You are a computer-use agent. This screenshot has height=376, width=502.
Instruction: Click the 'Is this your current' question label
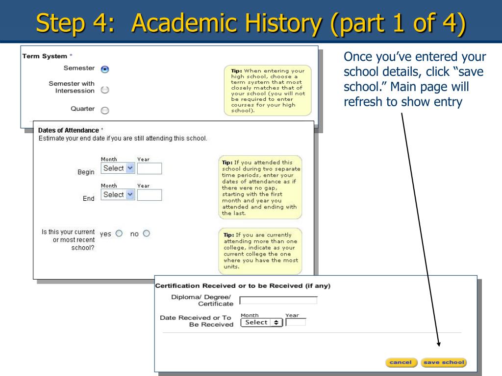68,240
